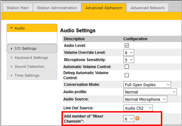This screenshot has width=182, height=126.
Task: Check Debug Automatic Volume Control box
Action: point(127,75)
